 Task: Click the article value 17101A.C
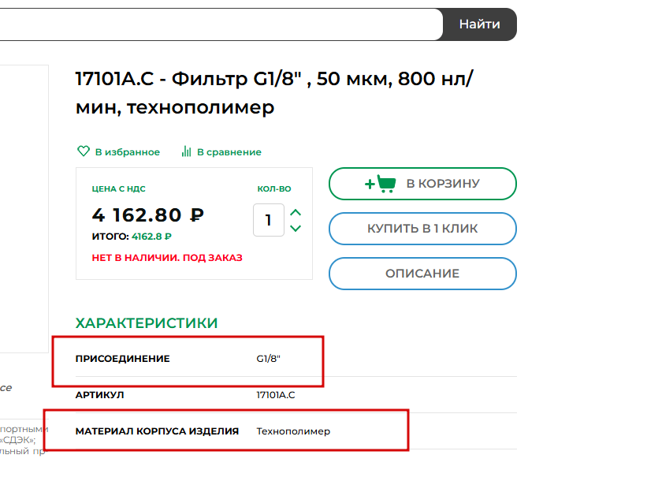(276, 395)
